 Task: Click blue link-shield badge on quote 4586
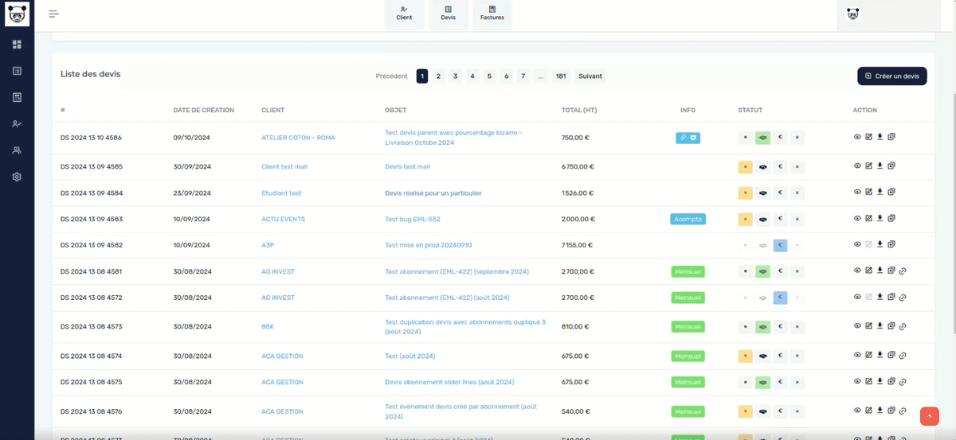point(688,138)
